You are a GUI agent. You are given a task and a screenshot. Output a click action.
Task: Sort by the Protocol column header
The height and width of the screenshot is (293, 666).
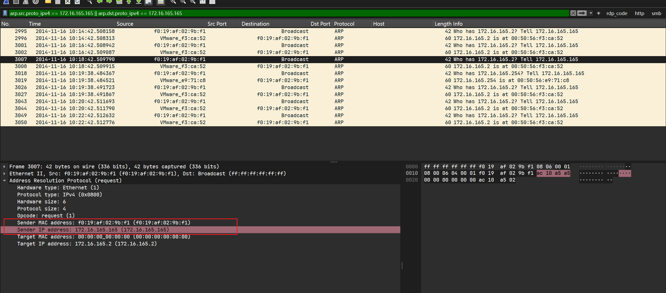tap(344, 24)
